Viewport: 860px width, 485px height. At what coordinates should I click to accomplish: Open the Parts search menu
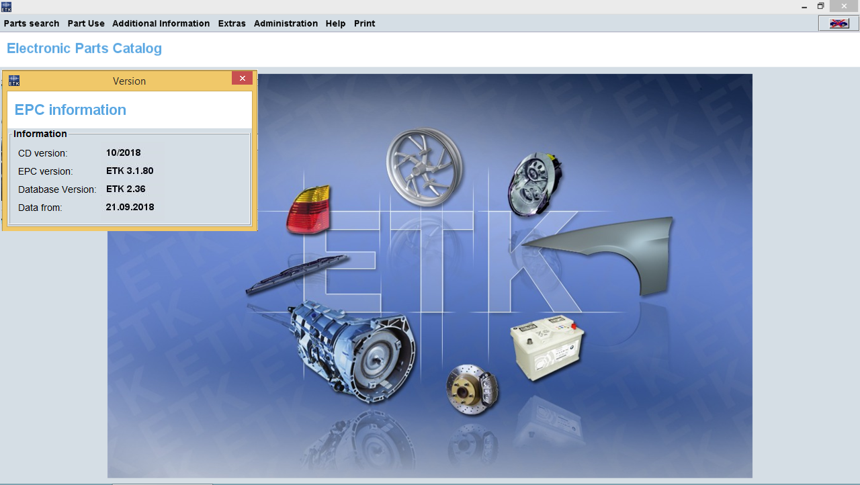[32, 24]
